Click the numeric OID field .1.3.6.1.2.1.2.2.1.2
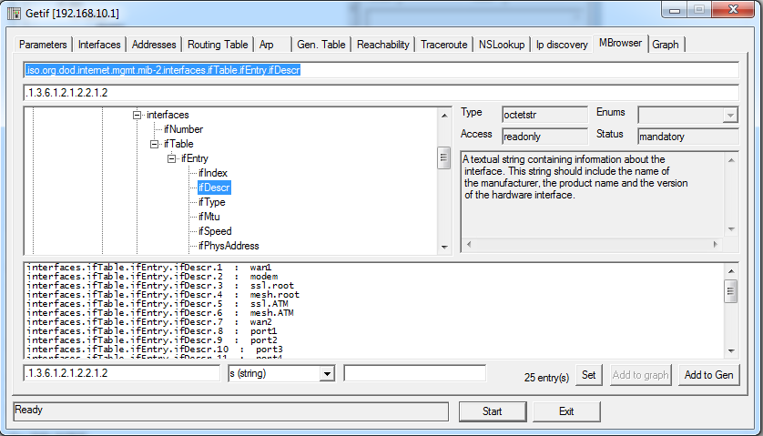Viewport: 763px width, 436px height. point(381,93)
